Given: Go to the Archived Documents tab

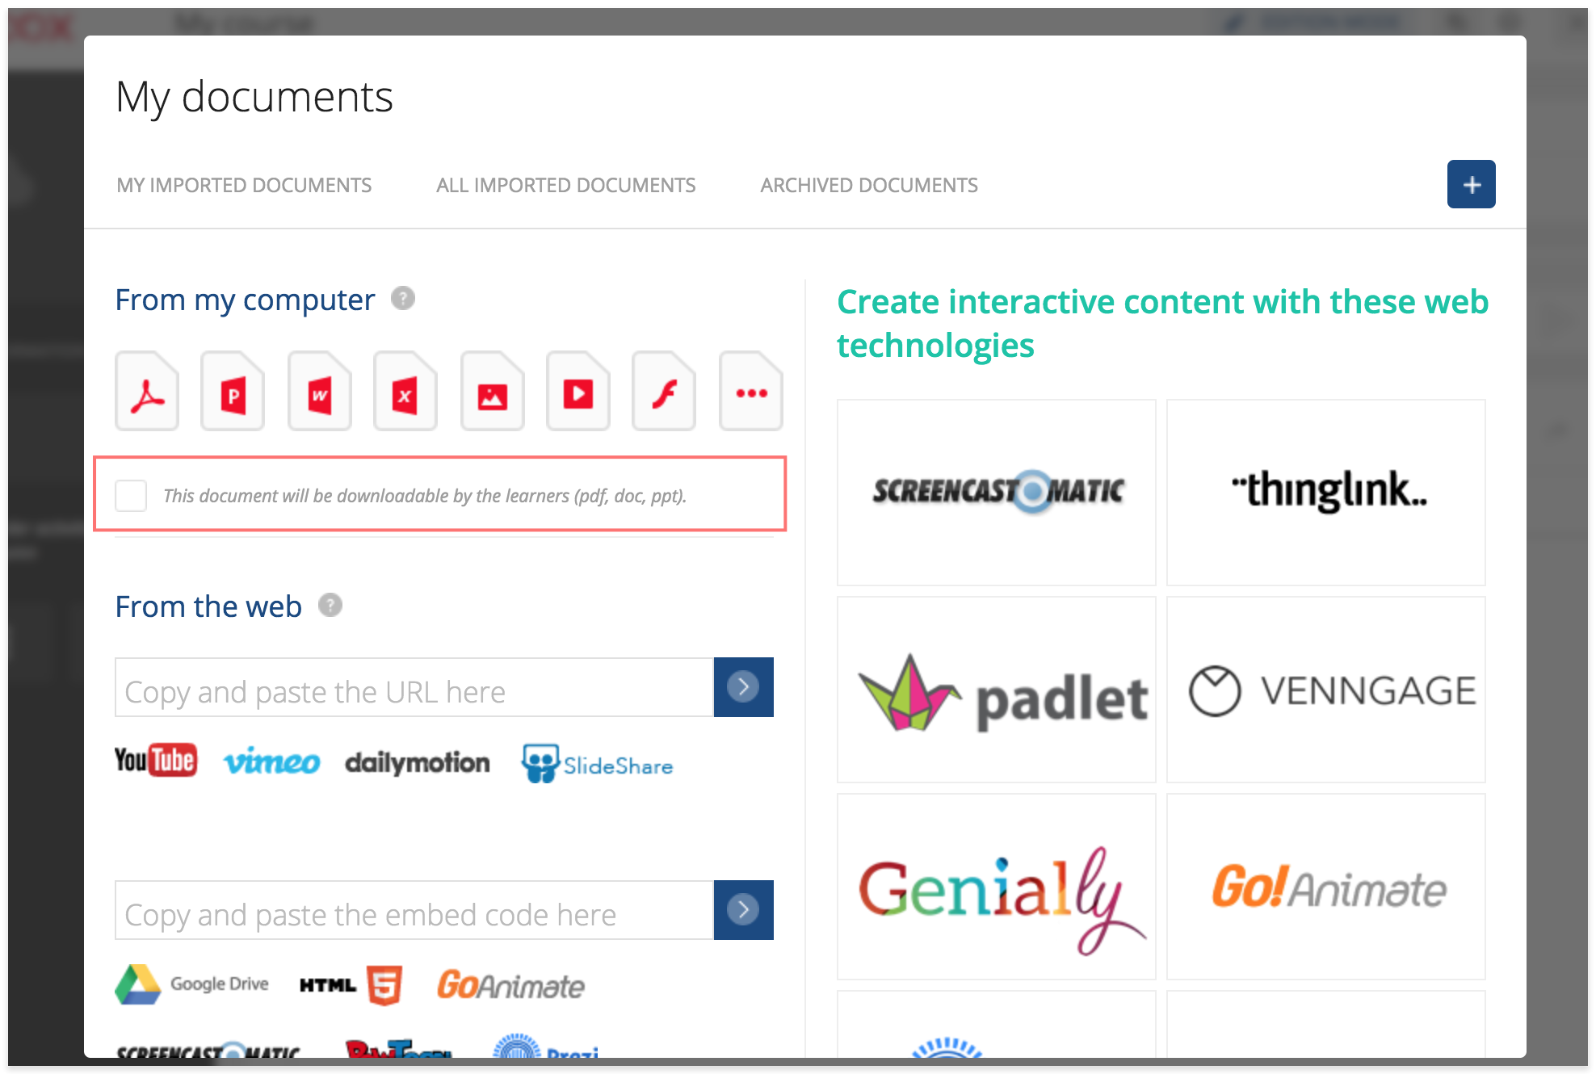Looking at the screenshot, I should click(x=869, y=185).
